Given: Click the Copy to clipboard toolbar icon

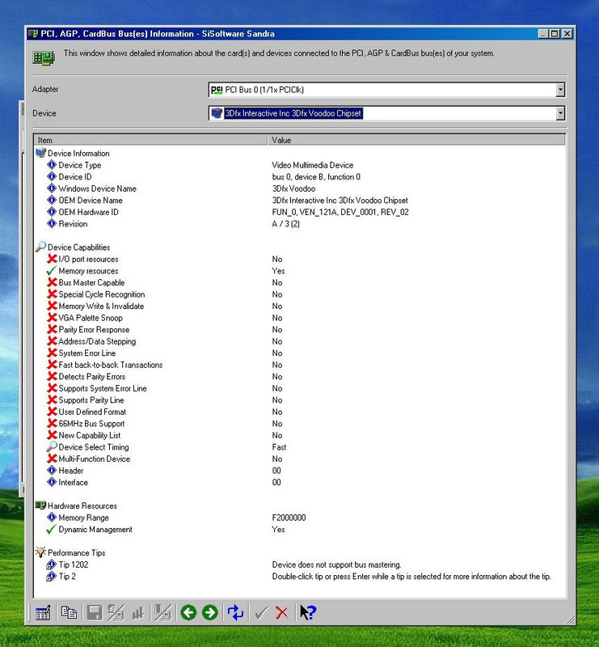Looking at the screenshot, I should coord(69,613).
